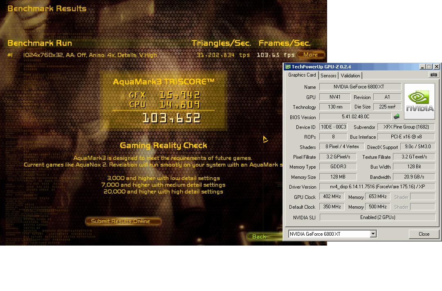Click the Benchmark Run column header
442x291 pixels.
[40, 43]
